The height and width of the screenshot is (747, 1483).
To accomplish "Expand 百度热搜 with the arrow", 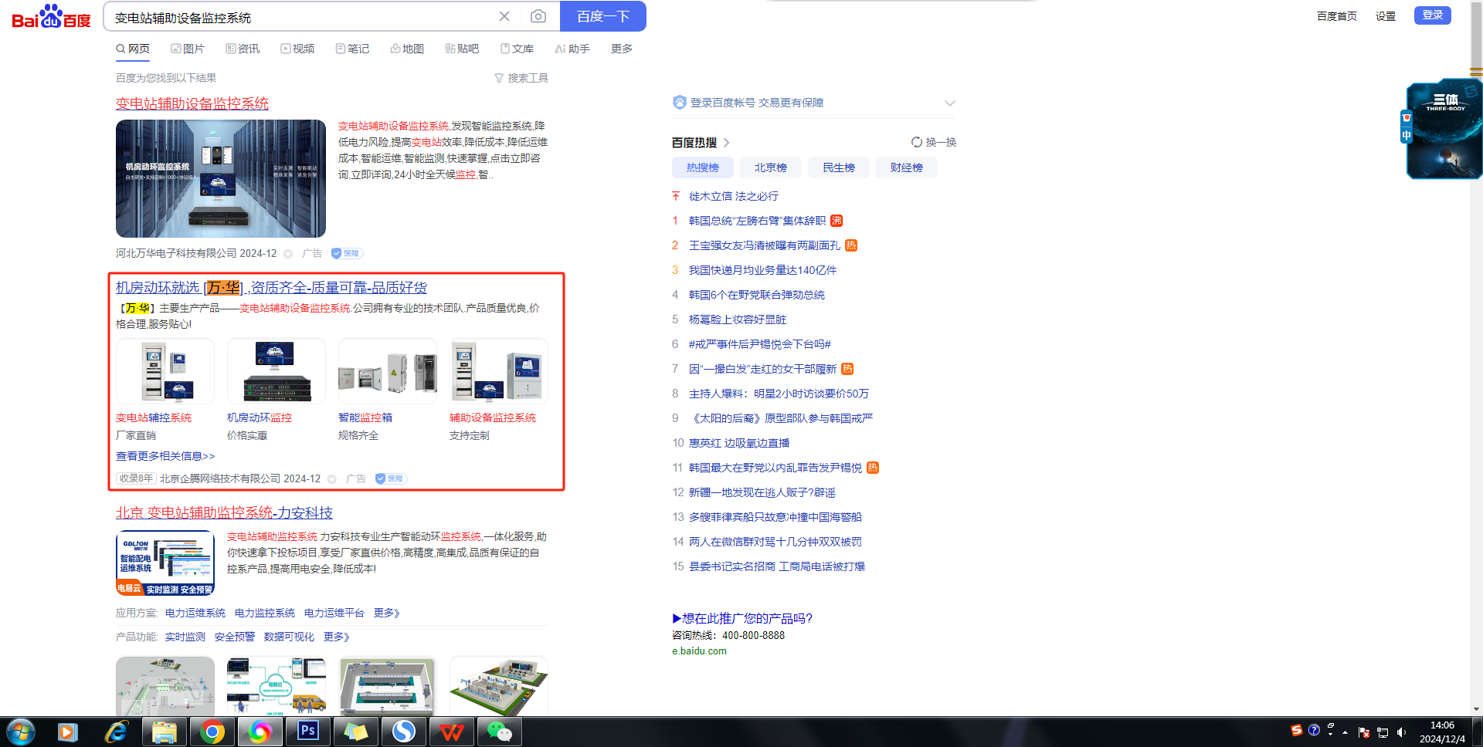I will pyautogui.click(x=727, y=143).
